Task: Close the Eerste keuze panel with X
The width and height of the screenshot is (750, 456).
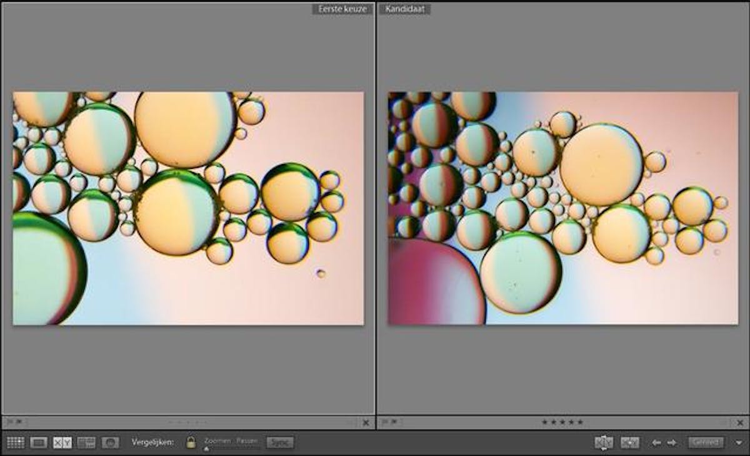Action: pyautogui.click(x=366, y=422)
